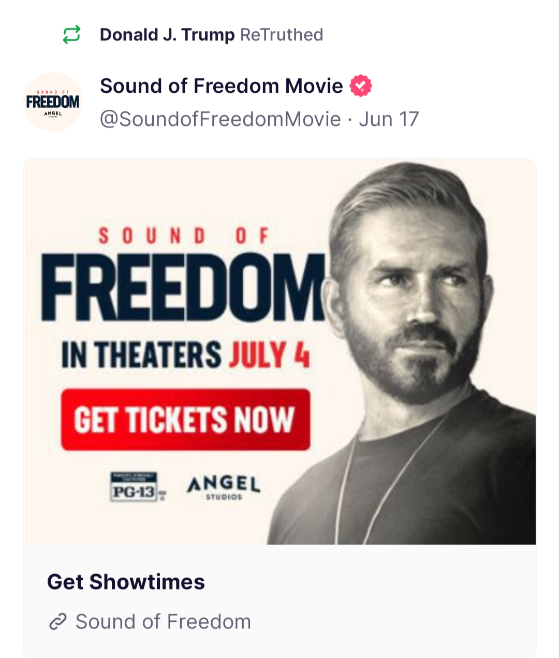Click the green ReTruth arrows icon
Image resolution: width=559 pixels, height=658 pixels.
pyautogui.click(x=71, y=35)
